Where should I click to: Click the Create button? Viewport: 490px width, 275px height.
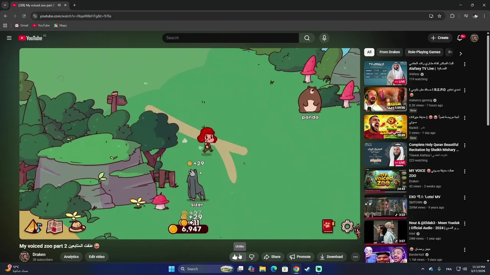pos(439,38)
